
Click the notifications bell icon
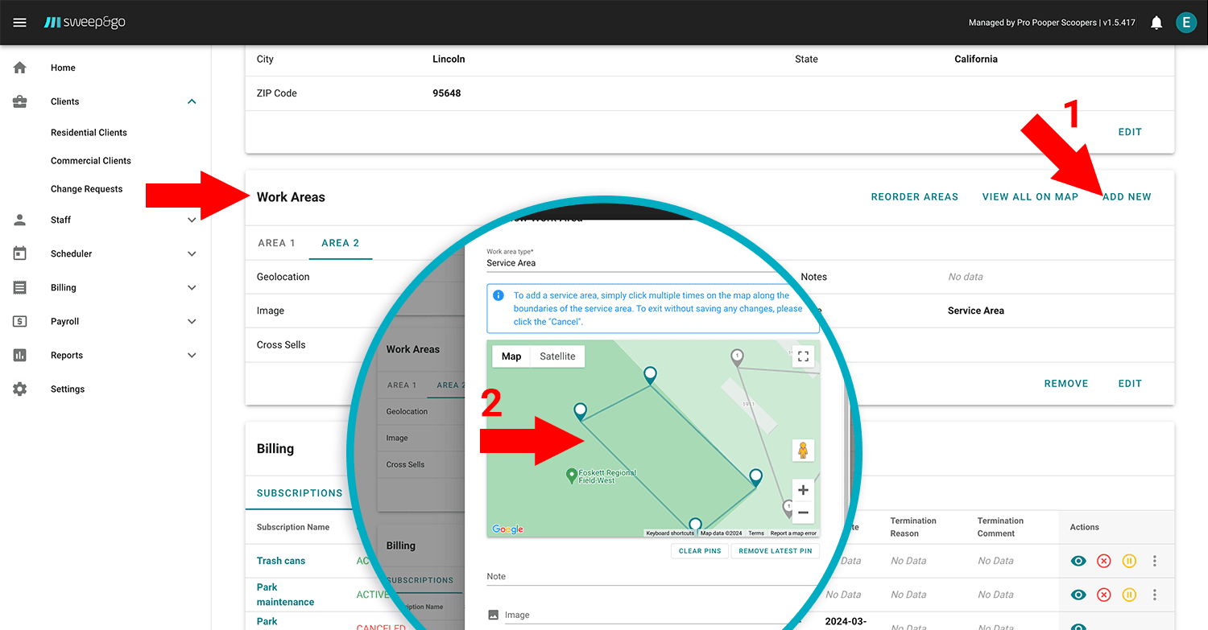pos(1156,23)
